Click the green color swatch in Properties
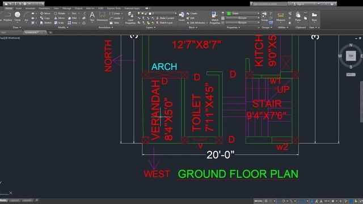Screen dimensions: 363x204 [229, 14]
